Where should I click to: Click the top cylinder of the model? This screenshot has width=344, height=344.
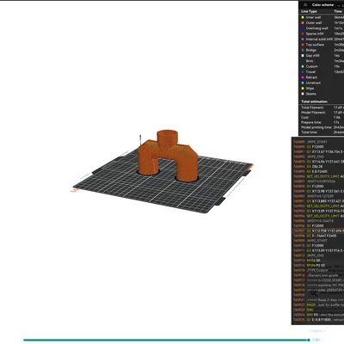pos(167,138)
